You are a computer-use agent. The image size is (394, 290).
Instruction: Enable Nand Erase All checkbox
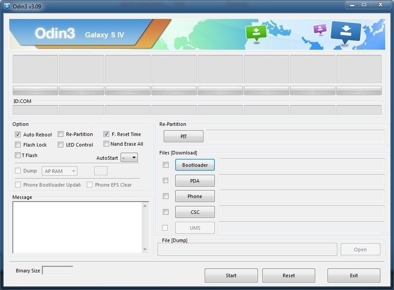[x=106, y=143]
